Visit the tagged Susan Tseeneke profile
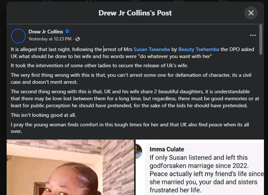Screen dimensions: 268x195 click(x=152, y=49)
